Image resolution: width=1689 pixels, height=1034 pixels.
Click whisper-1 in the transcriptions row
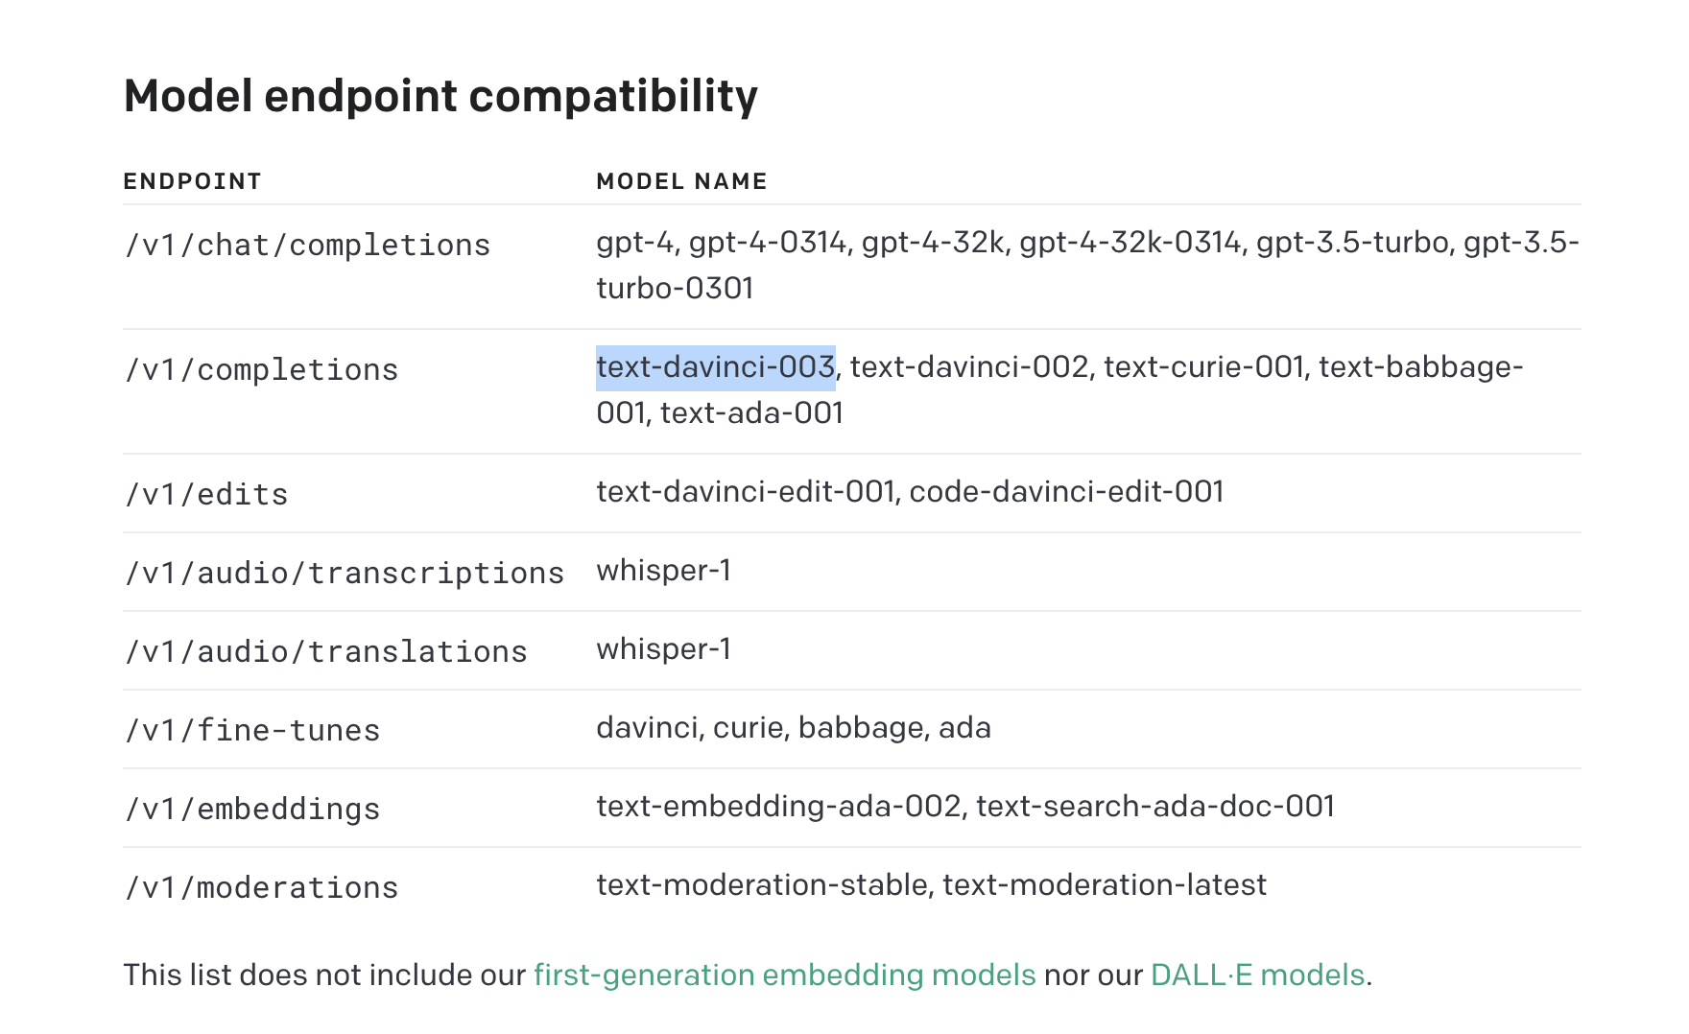(x=663, y=571)
